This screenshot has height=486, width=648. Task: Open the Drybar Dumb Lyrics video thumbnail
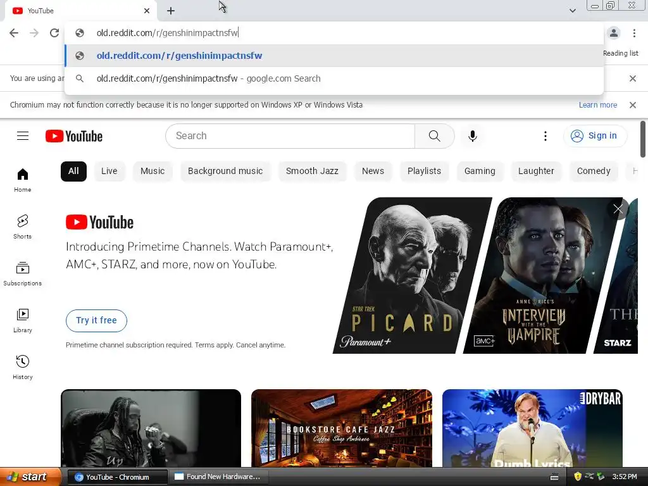pos(532,428)
